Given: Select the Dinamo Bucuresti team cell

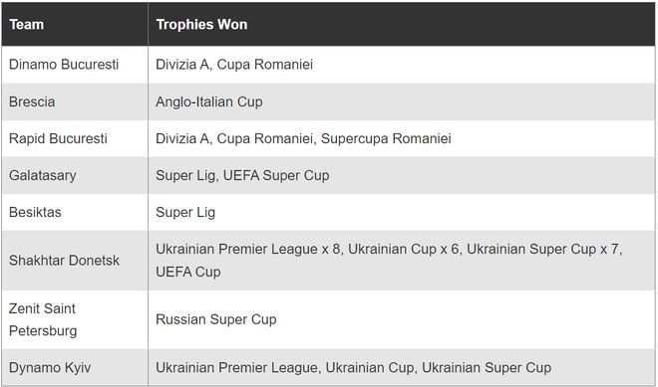Looking at the screenshot, I should click(x=75, y=65).
